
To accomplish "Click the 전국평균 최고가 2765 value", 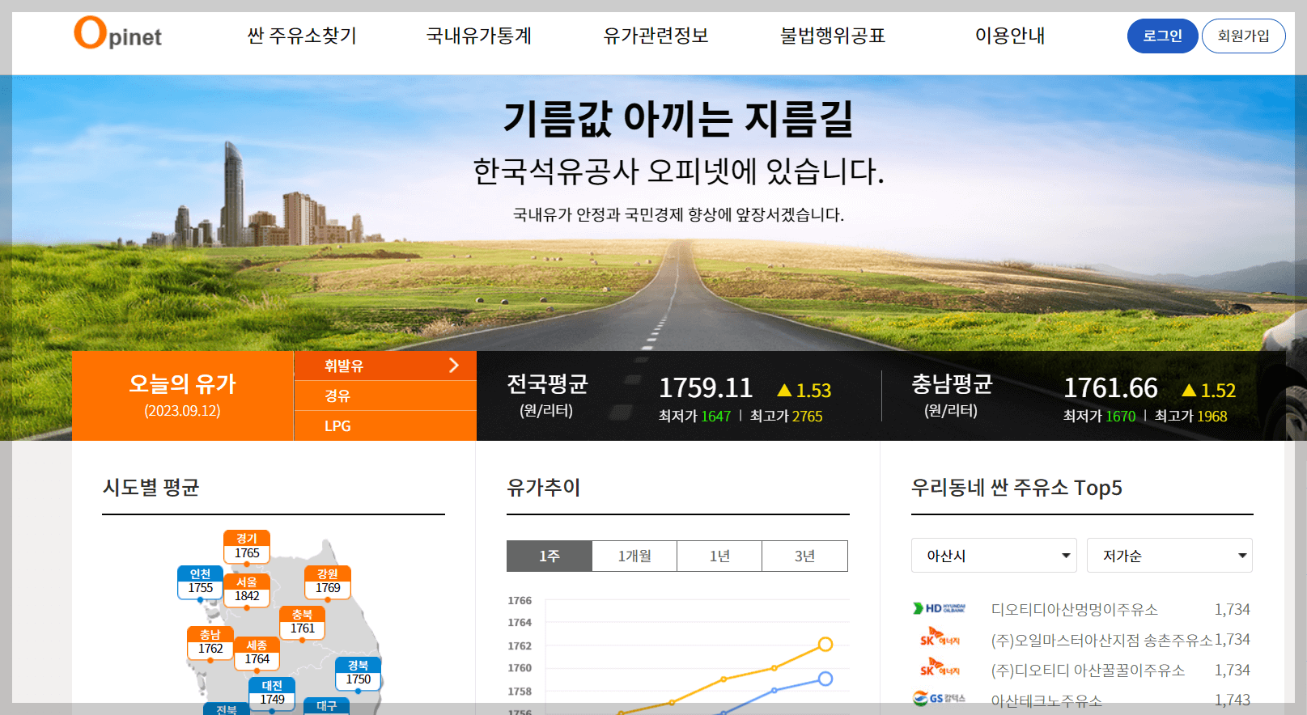I will pyautogui.click(x=807, y=417).
